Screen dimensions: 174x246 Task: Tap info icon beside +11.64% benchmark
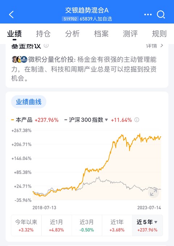[137, 120]
